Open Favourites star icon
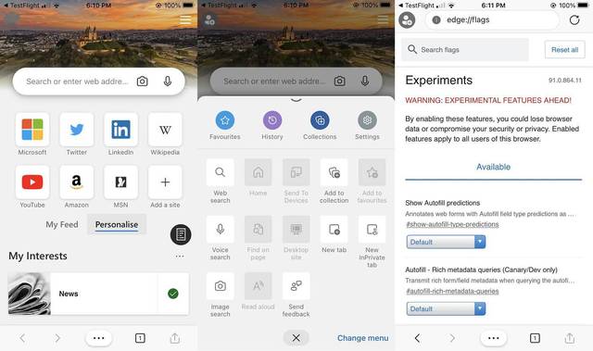The width and height of the screenshot is (593, 351). point(225,120)
